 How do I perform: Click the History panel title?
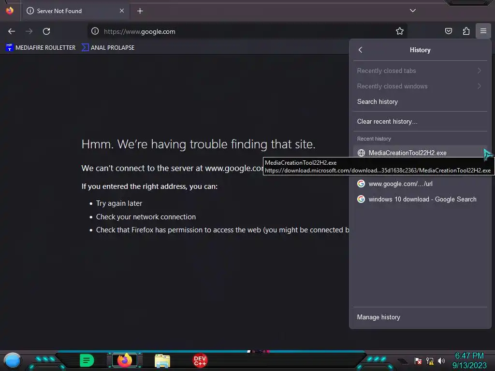tap(420, 50)
